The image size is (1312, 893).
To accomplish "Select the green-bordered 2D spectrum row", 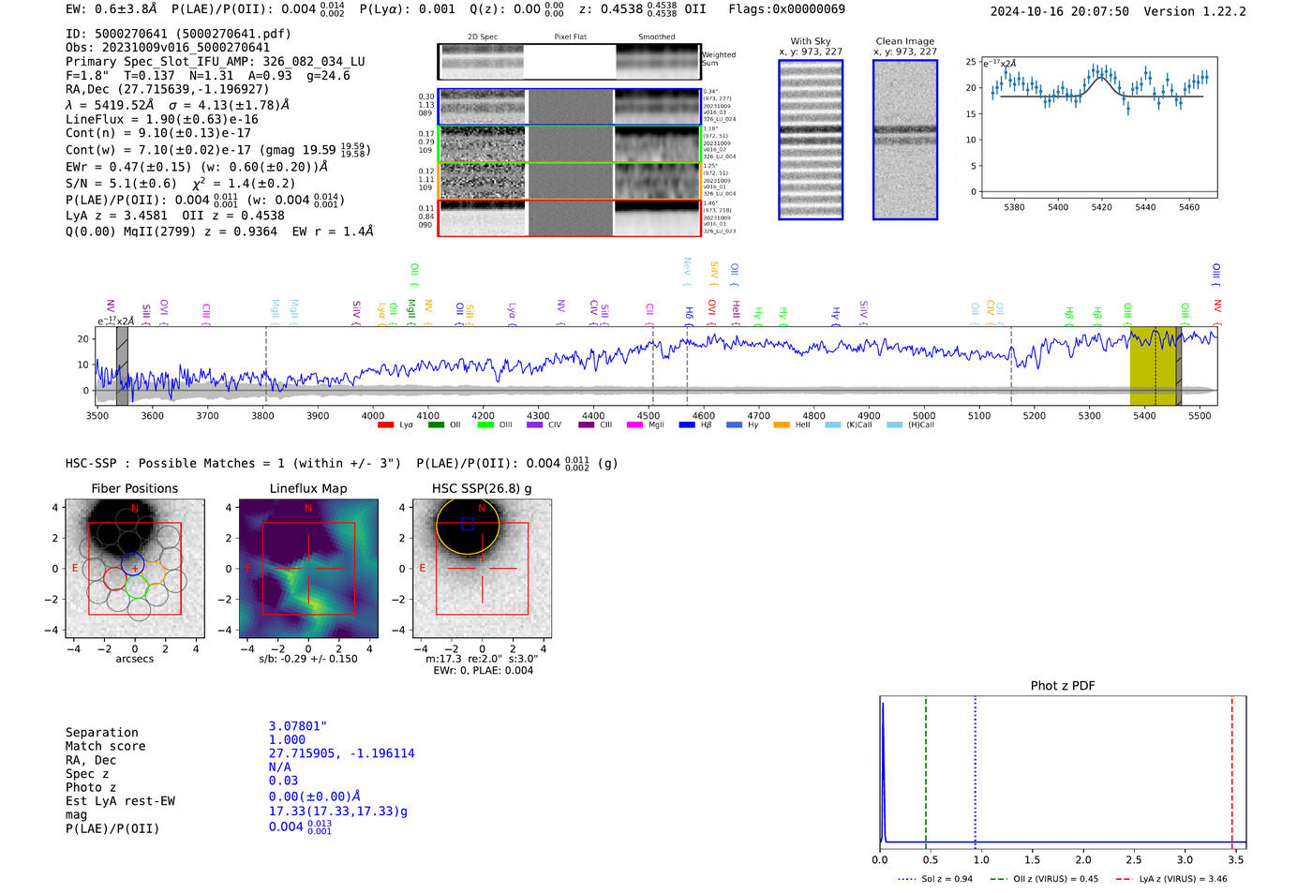I will (x=569, y=143).
